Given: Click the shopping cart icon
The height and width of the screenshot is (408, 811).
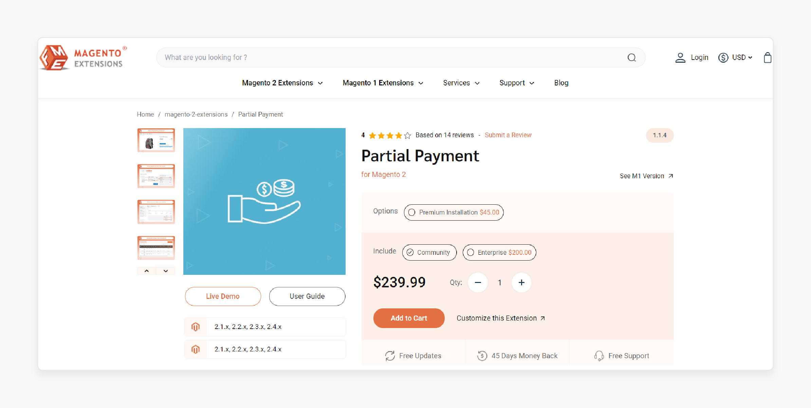Looking at the screenshot, I should pyautogui.click(x=767, y=57).
